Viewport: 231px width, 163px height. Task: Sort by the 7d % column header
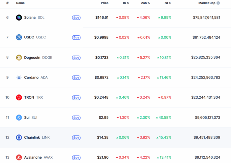[167, 3]
